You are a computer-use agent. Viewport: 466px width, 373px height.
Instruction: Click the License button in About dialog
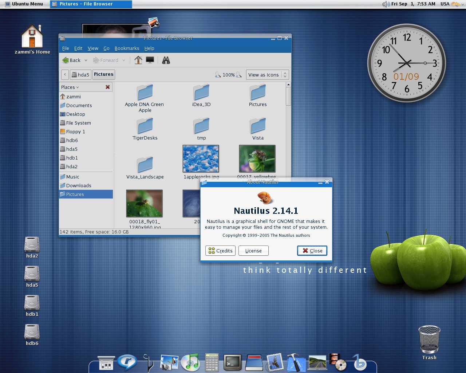click(x=253, y=251)
